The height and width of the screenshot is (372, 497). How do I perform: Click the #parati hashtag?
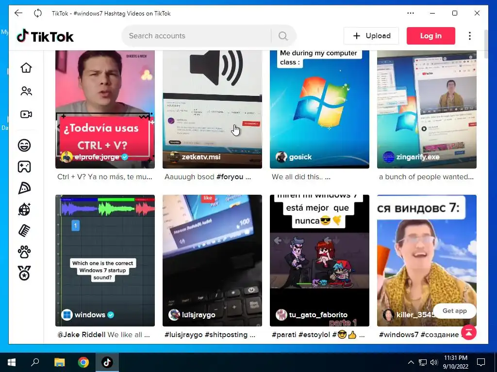(x=285, y=335)
